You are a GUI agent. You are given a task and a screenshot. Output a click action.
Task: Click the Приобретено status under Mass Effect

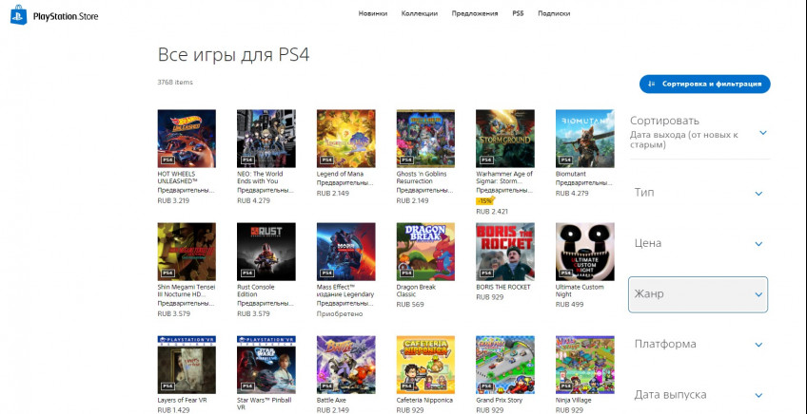pos(340,314)
